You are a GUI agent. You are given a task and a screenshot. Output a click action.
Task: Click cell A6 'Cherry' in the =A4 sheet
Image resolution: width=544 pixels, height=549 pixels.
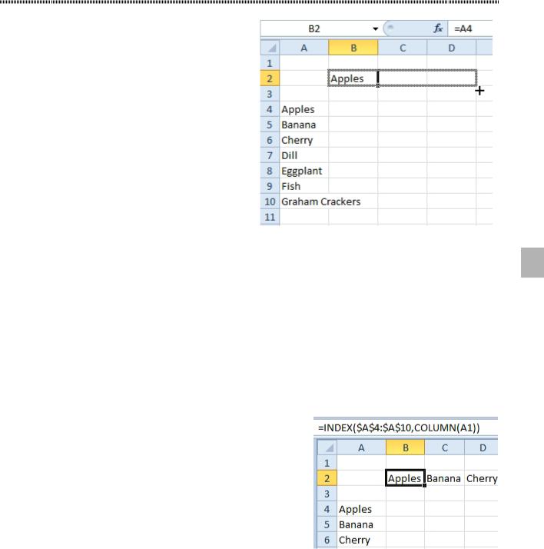(x=304, y=140)
